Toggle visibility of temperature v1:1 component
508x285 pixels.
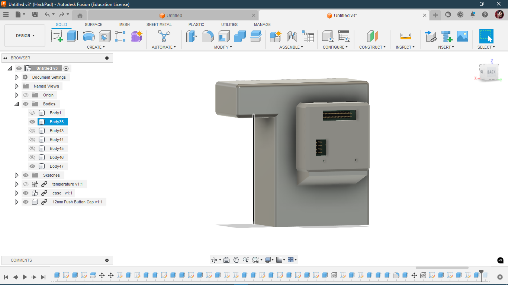pos(26,184)
